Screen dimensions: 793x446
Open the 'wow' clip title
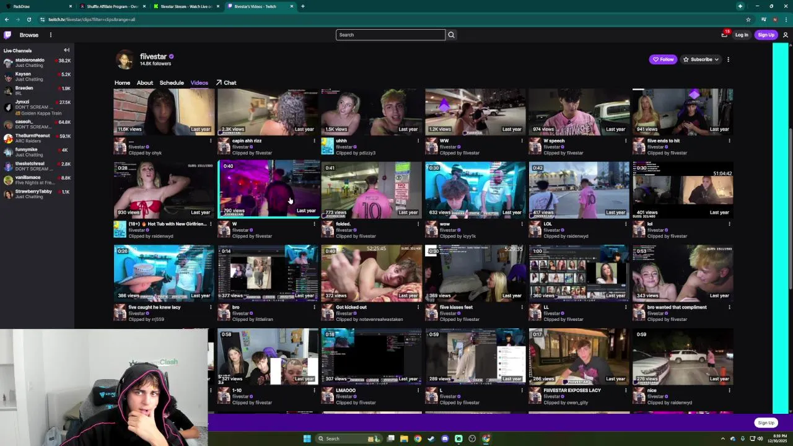tap(444, 224)
